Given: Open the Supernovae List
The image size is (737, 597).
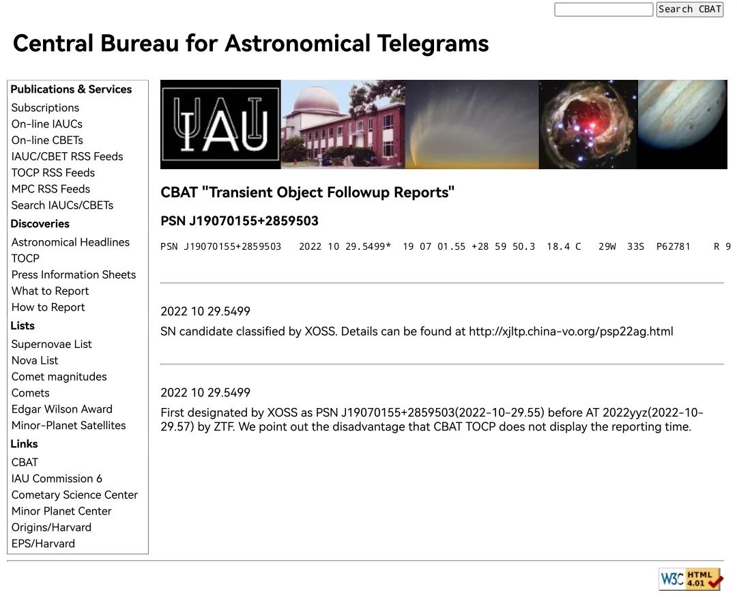Looking at the screenshot, I should (52, 344).
